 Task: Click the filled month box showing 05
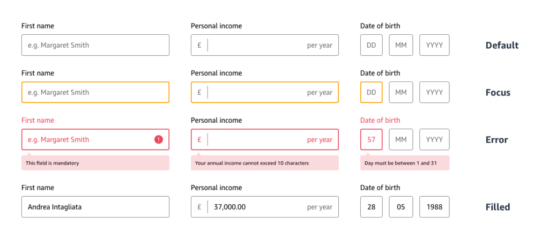400,207
